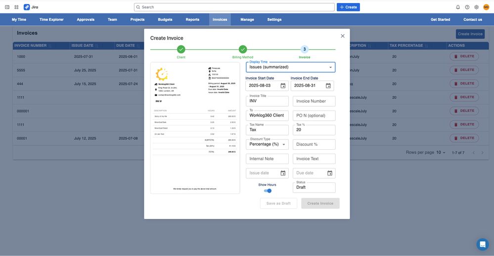
Task: Focus the Jira search field
Action: [x=234, y=7]
